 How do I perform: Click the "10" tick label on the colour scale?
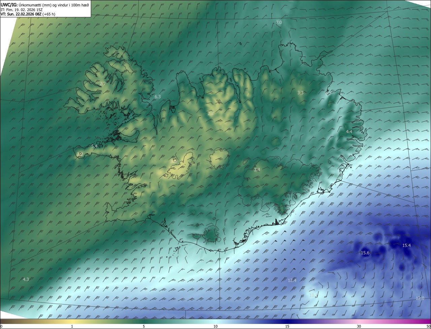[x=215, y=326]
